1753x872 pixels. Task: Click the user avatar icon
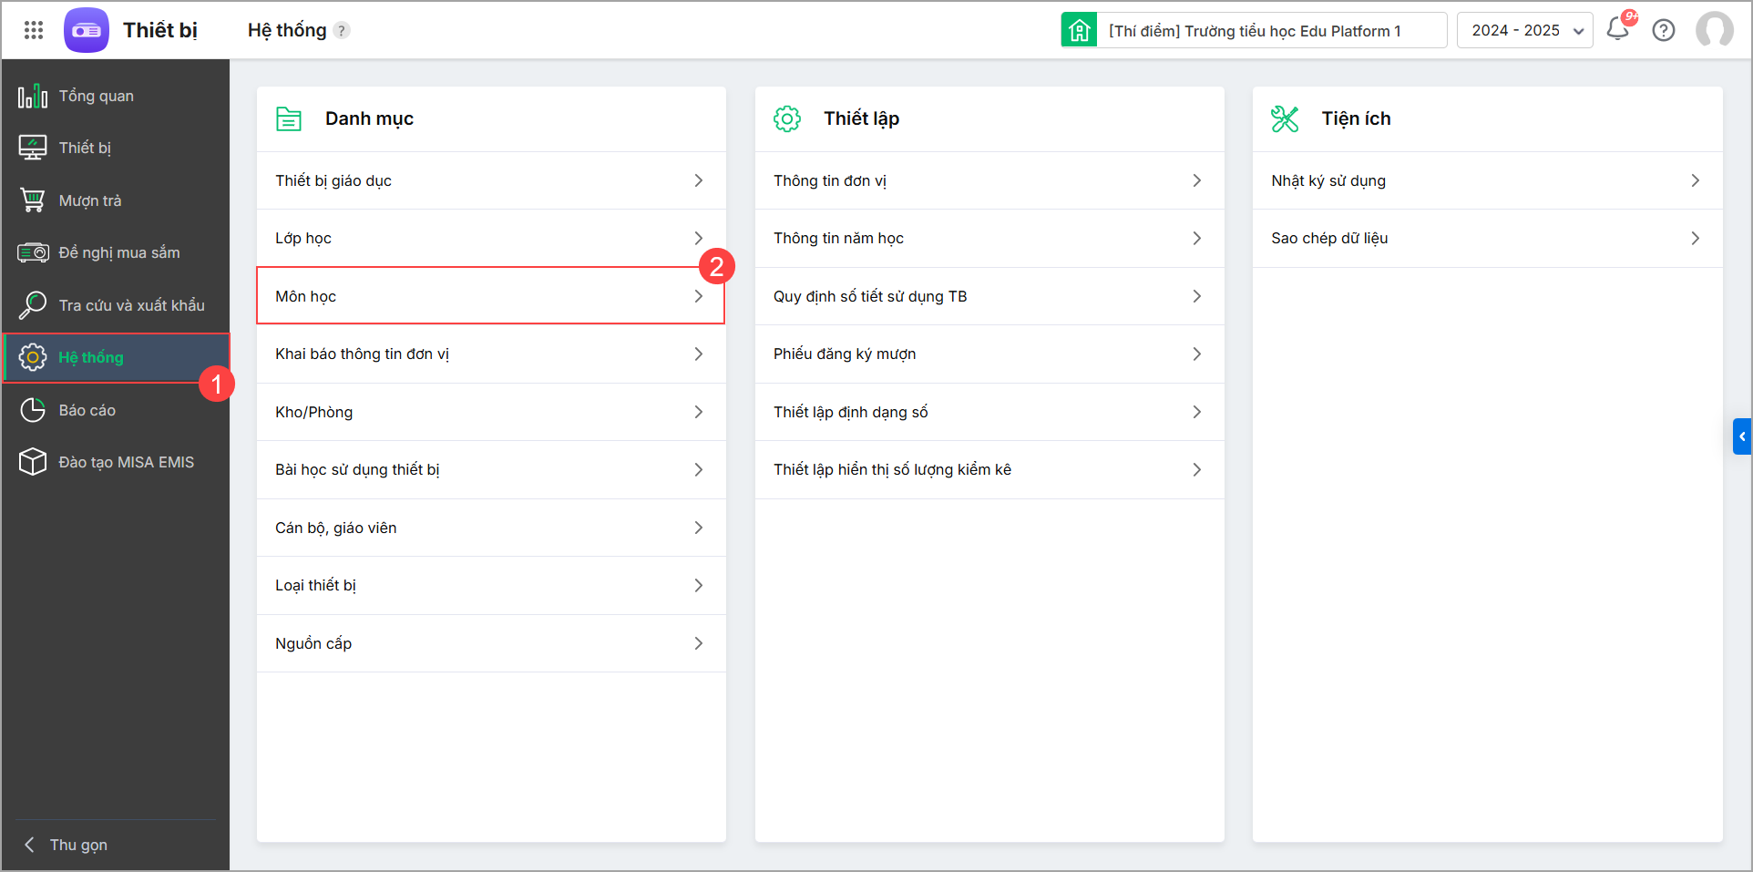[x=1714, y=30]
